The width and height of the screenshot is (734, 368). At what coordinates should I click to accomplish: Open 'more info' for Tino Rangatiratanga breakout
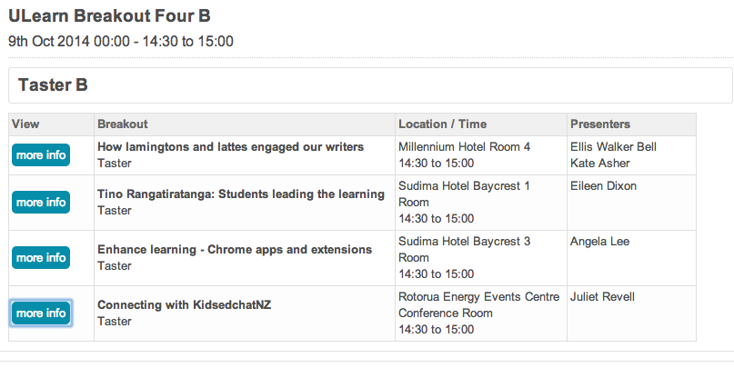(x=41, y=203)
